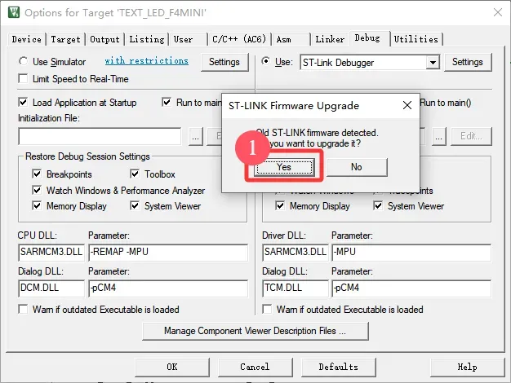Screen dimensions: 511x383
Task: Toggle Load Application at Startup checkbox
Action: (24, 103)
